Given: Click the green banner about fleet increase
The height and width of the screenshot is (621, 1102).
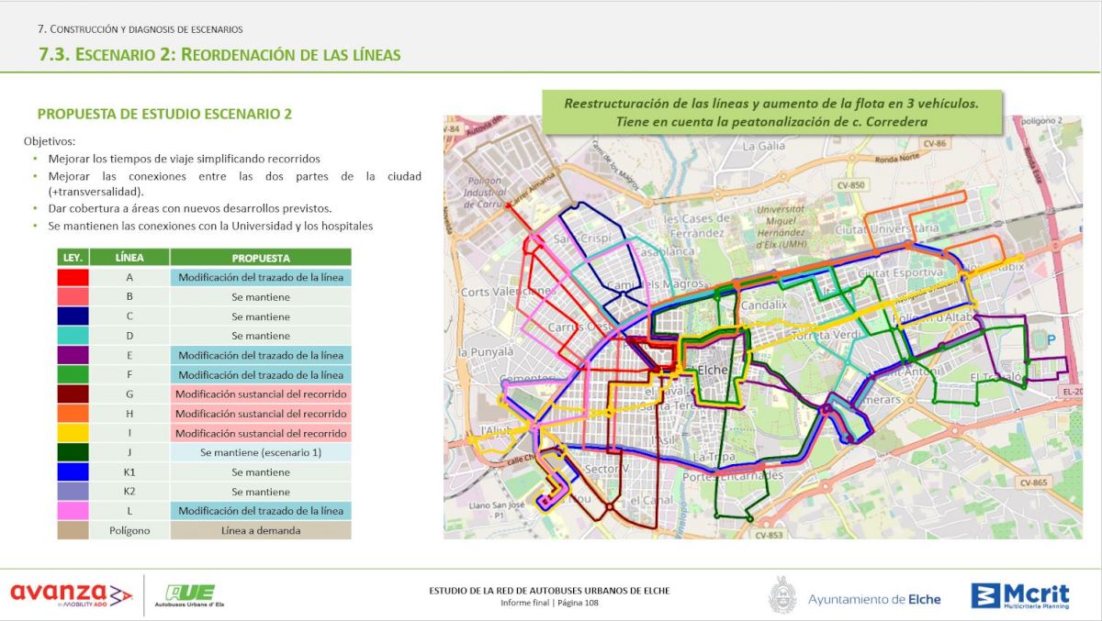Looking at the screenshot, I should (770, 112).
